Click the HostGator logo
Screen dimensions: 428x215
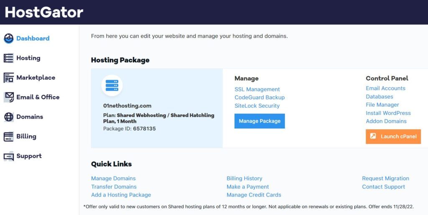pyautogui.click(x=44, y=12)
